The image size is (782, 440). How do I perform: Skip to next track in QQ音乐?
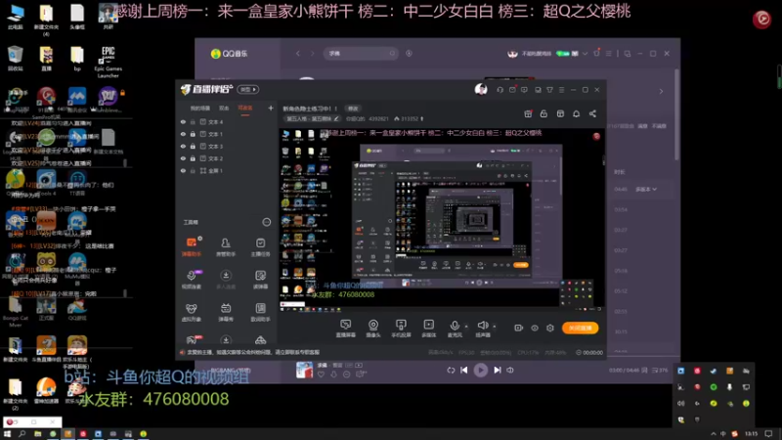498,371
